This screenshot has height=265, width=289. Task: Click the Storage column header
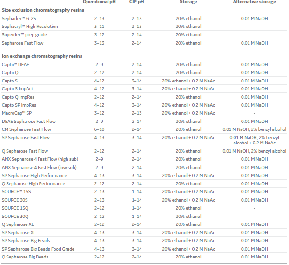[188, 2]
